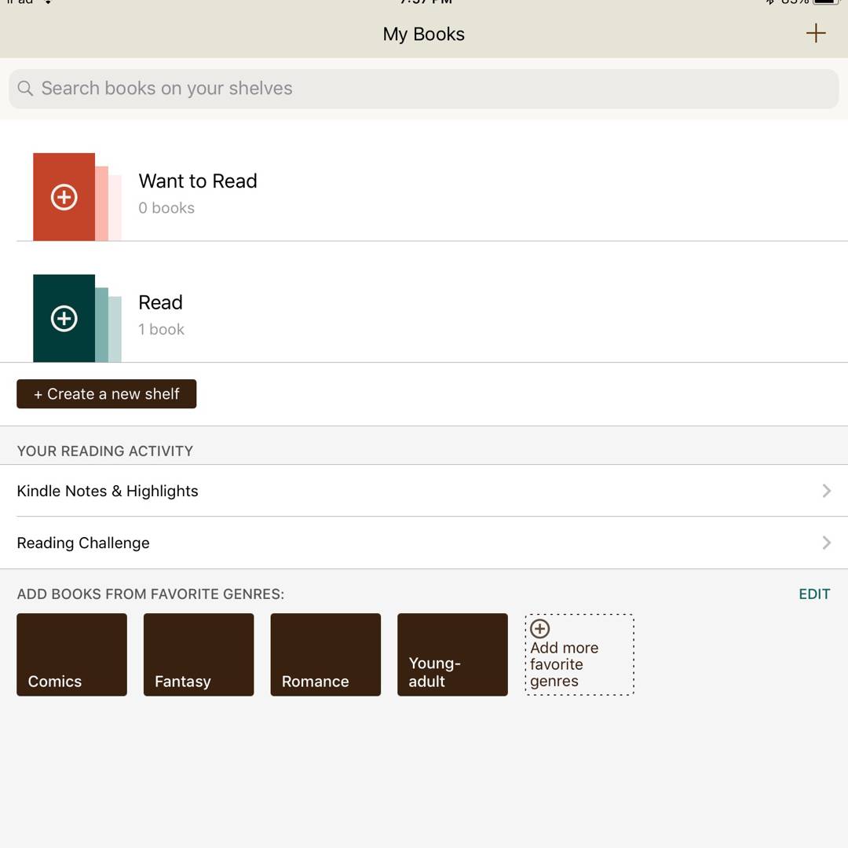This screenshot has width=848, height=848.
Task: Tap the magnifying glass search icon
Action: [x=25, y=89]
